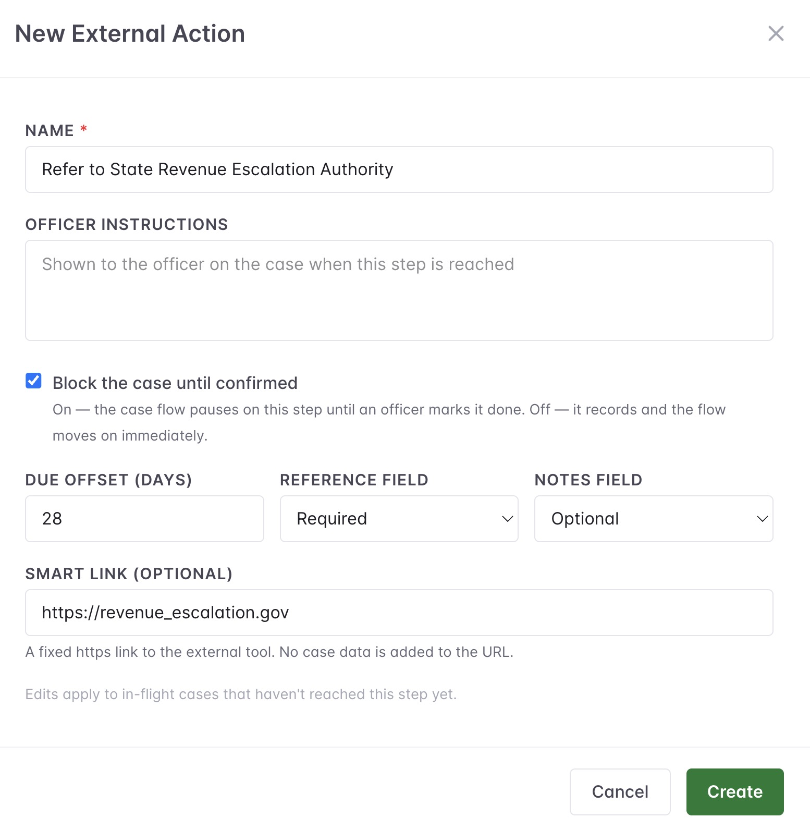Click the NOTES FIELD label
The height and width of the screenshot is (830, 810).
(588, 480)
